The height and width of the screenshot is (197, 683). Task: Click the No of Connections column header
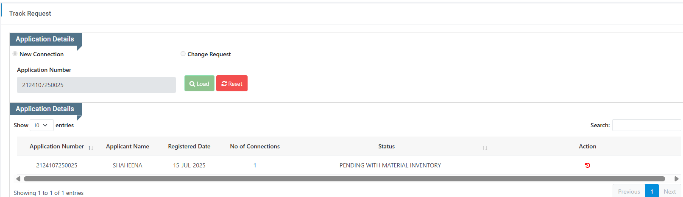(x=255, y=146)
